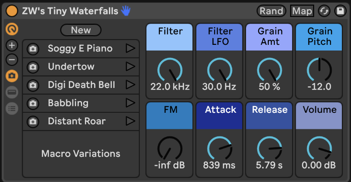Select the Babbling variation name

point(68,103)
